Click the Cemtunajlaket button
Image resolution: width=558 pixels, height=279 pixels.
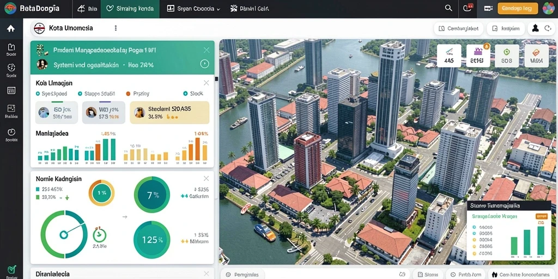(x=459, y=28)
